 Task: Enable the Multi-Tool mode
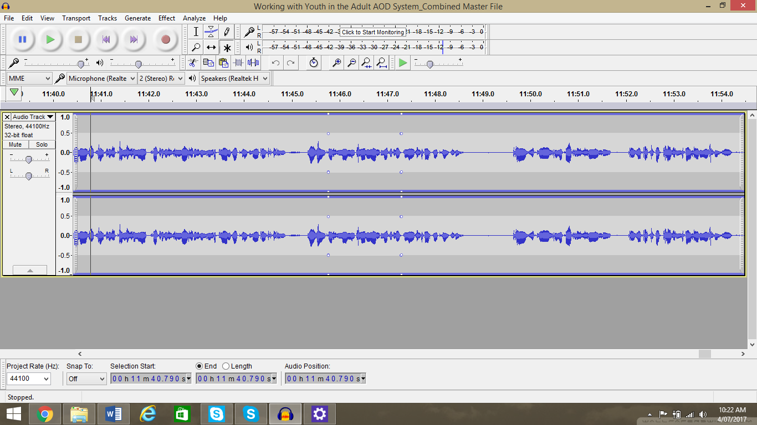[227, 47]
